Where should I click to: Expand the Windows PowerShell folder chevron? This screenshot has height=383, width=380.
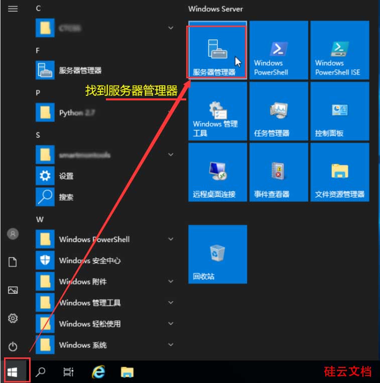[x=171, y=239]
